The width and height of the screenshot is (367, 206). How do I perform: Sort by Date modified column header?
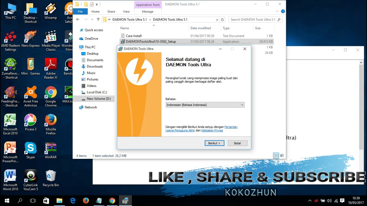click(x=200, y=28)
